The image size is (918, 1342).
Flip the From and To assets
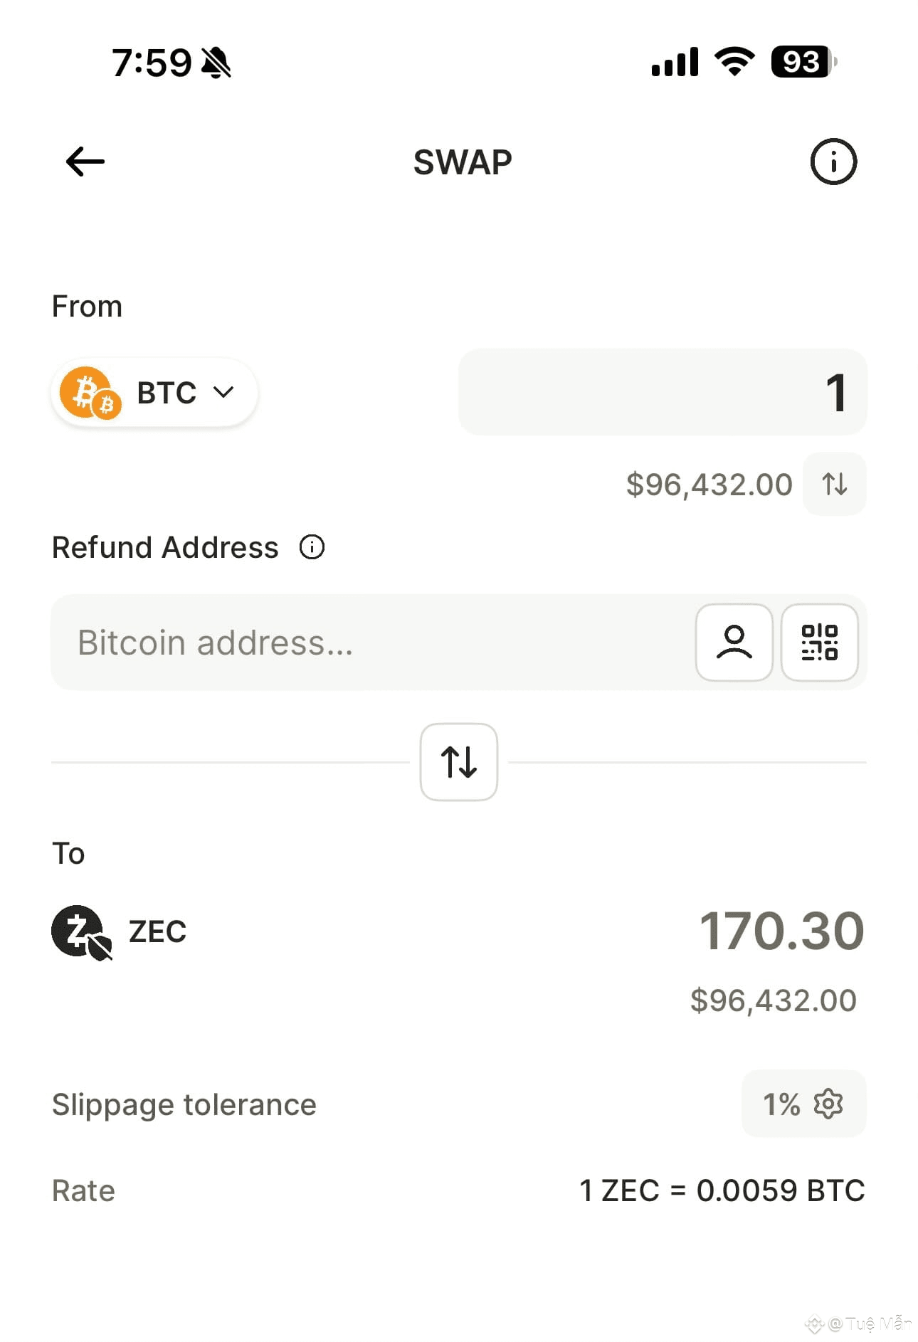(x=458, y=762)
